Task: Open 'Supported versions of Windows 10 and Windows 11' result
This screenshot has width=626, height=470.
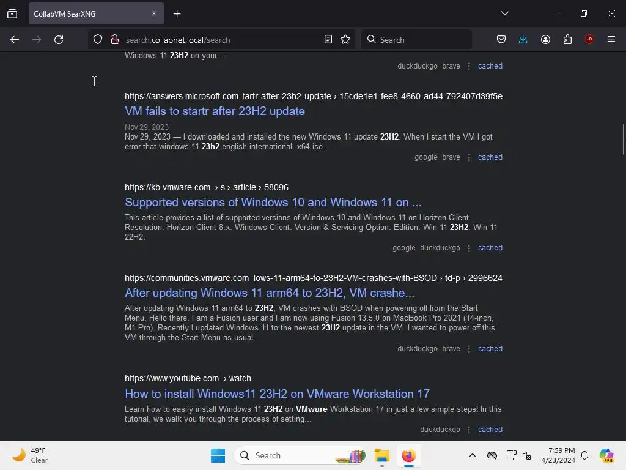Action: tap(273, 202)
